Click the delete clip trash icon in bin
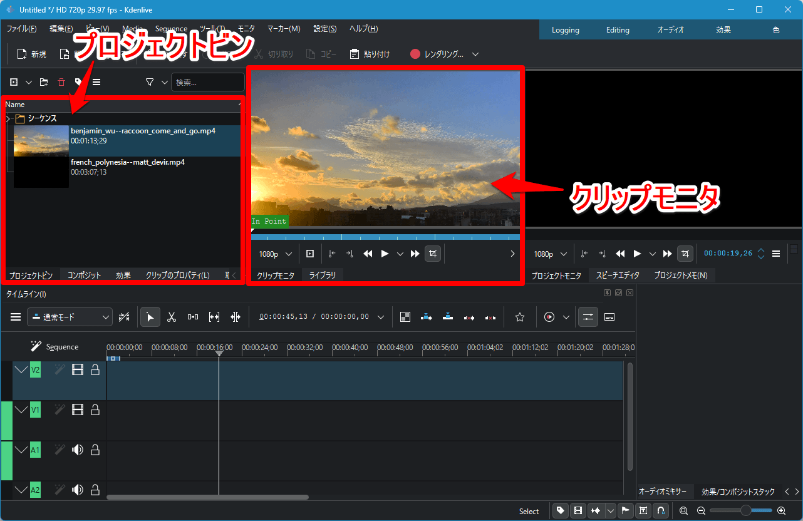803x521 pixels. click(61, 82)
